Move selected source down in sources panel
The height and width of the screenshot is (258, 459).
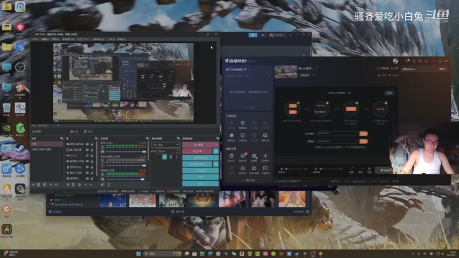coord(91,185)
